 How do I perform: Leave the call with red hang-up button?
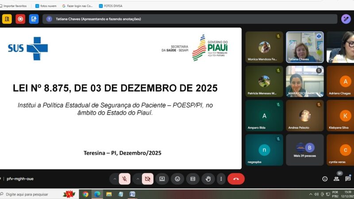(236, 179)
